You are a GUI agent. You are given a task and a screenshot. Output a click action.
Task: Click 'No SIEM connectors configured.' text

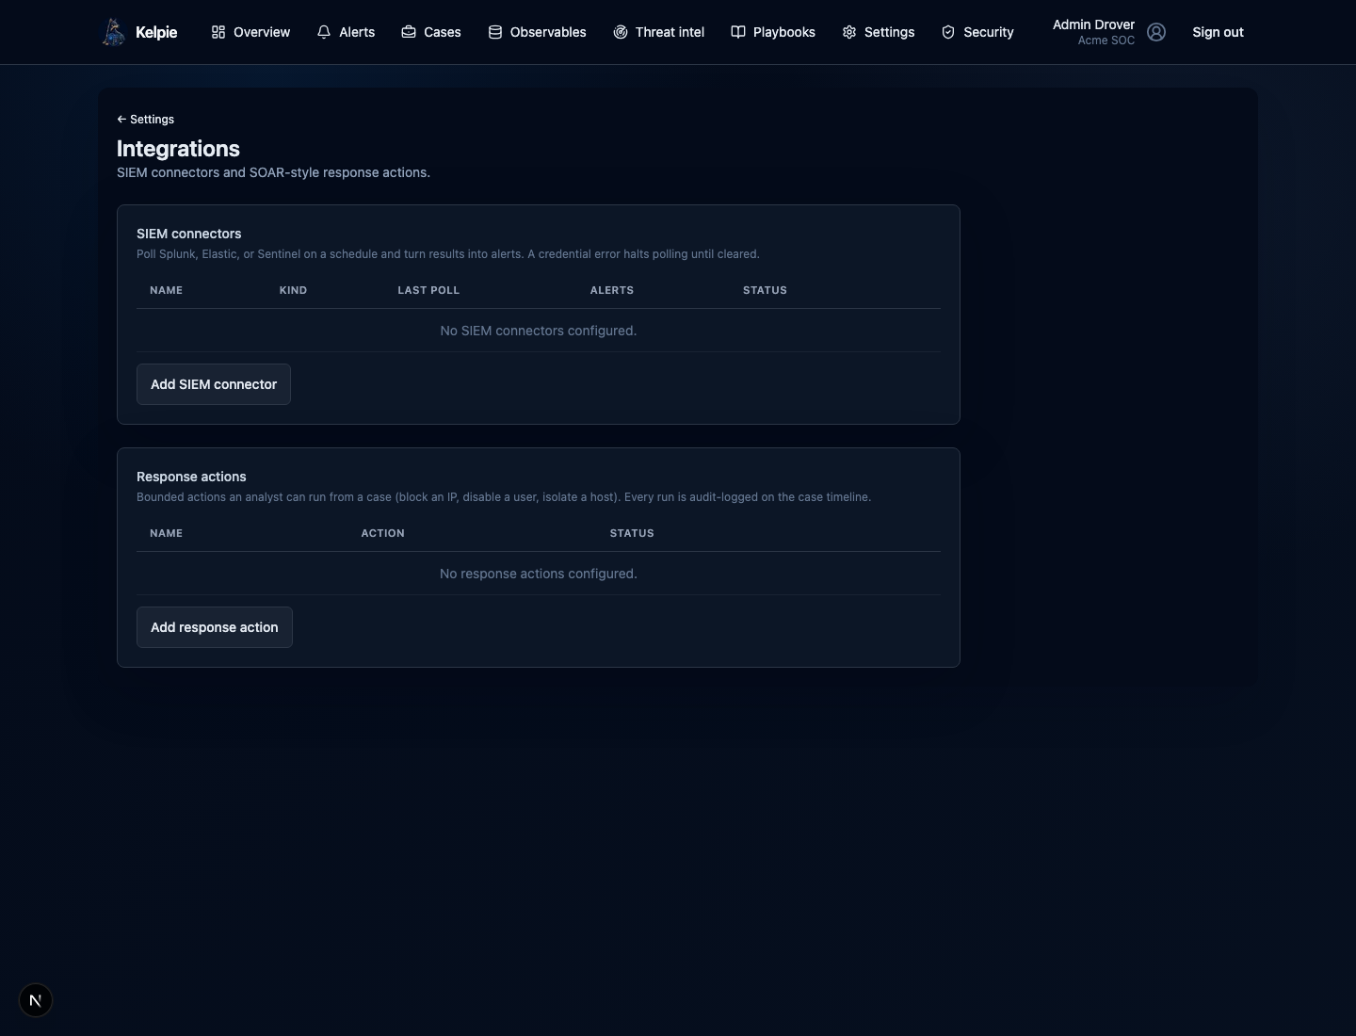[x=539, y=331]
